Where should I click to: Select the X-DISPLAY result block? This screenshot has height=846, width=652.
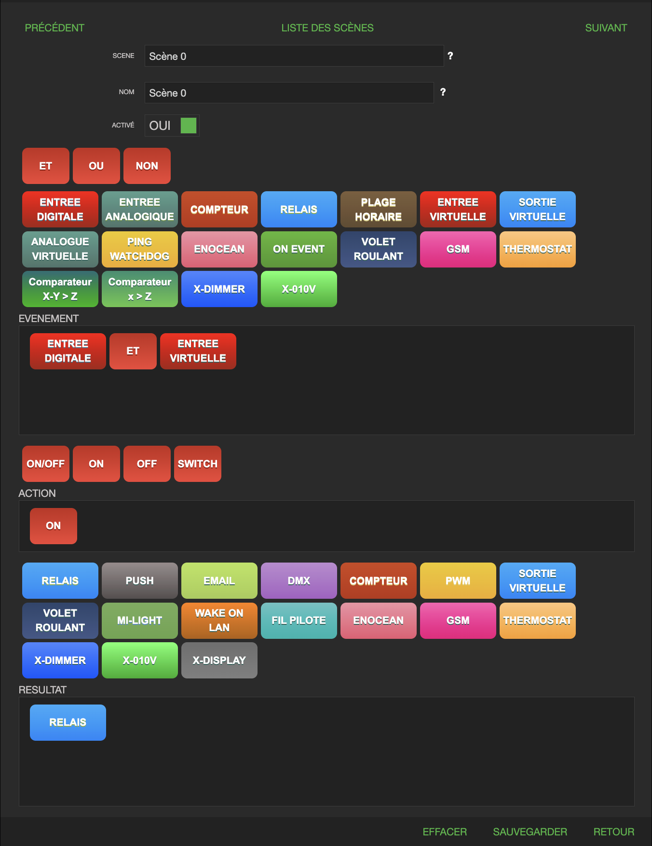point(219,661)
